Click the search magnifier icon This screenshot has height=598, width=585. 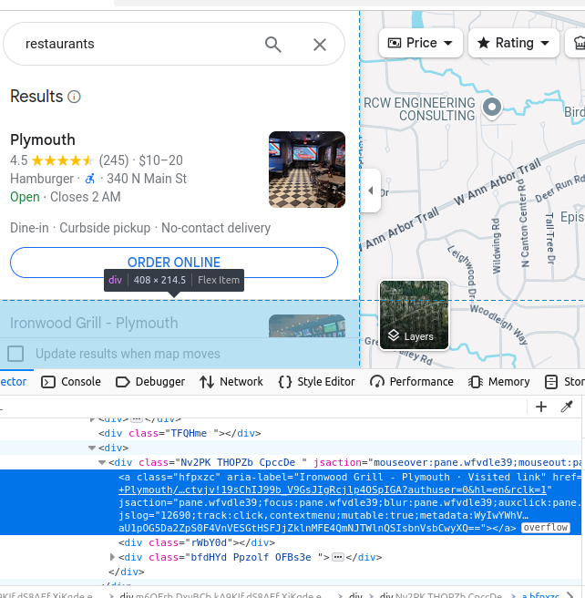click(x=272, y=45)
